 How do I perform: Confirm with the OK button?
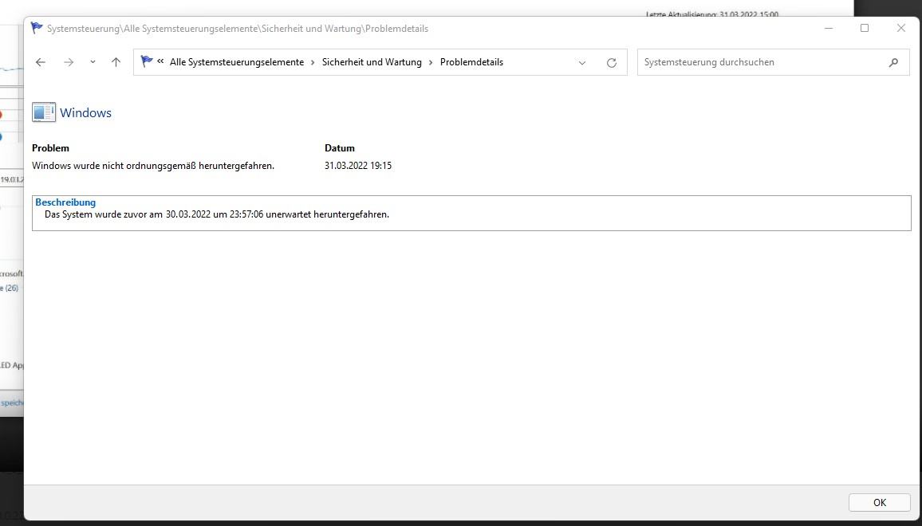[x=880, y=503]
